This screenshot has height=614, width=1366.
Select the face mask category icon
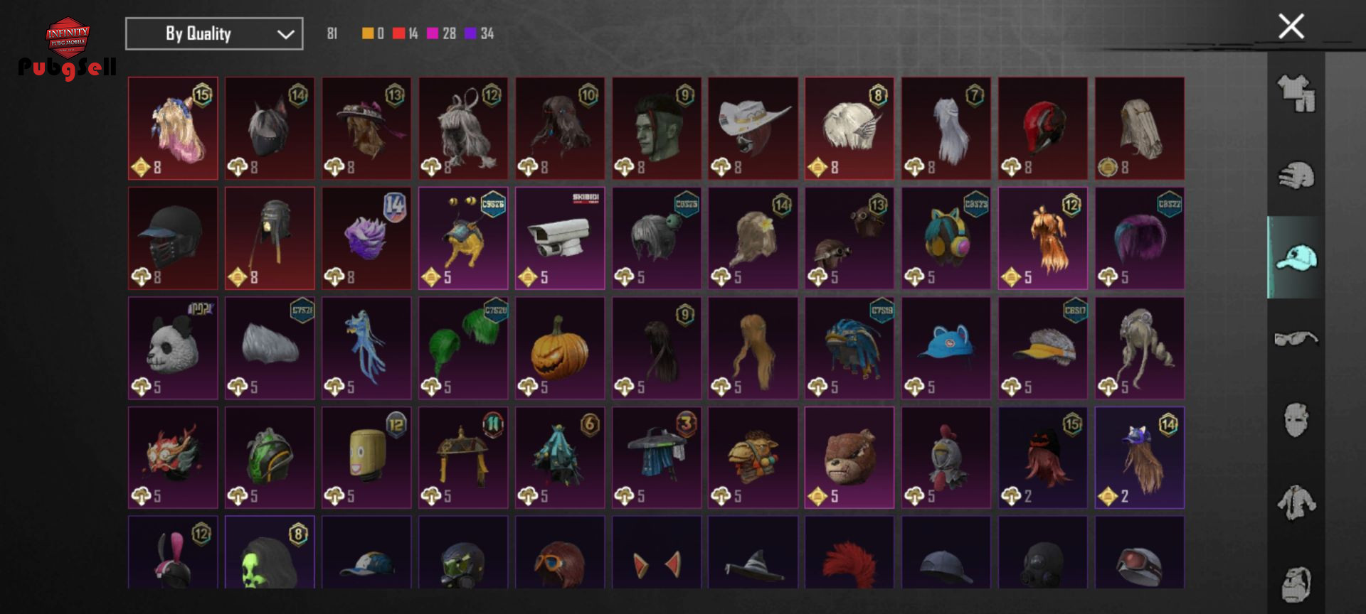tap(1296, 420)
